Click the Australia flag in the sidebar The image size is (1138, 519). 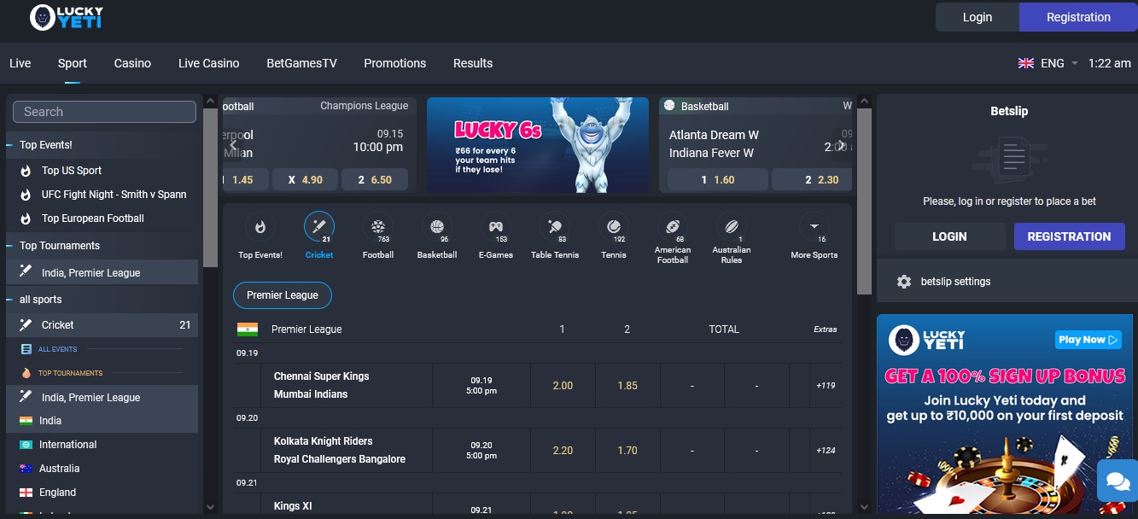pos(26,469)
